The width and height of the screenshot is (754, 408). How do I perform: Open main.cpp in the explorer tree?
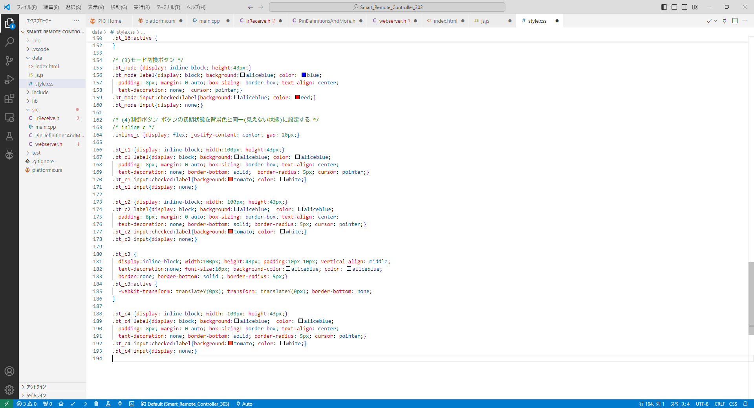pos(46,127)
